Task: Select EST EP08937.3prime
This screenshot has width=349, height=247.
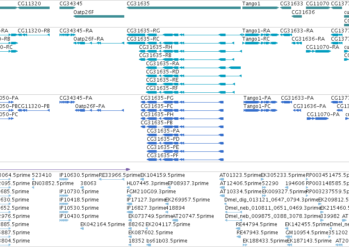Action: (x=169, y=188)
